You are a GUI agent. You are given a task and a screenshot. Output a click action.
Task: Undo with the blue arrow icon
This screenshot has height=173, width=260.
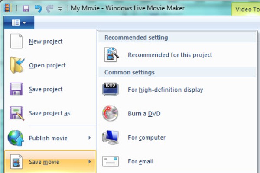click(x=38, y=9)
